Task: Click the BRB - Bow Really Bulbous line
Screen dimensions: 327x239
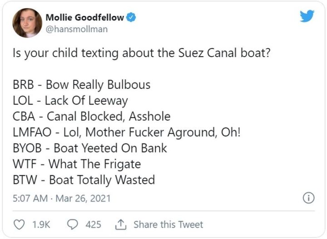Action: [81, 85]
